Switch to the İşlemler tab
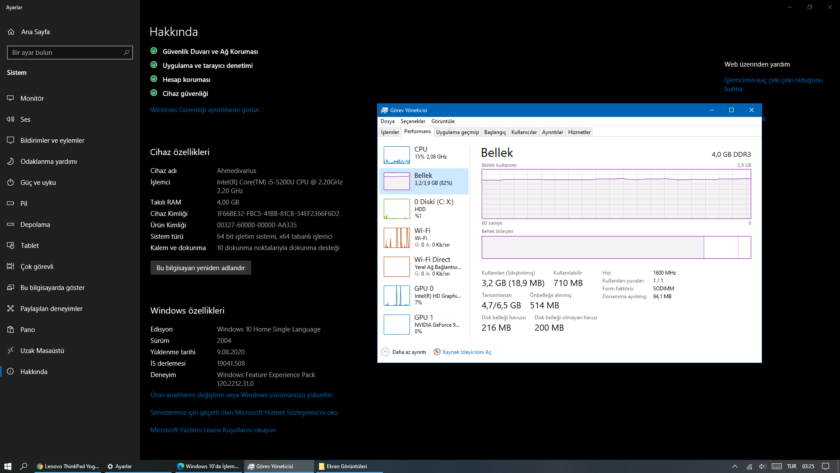The width and height of the screenshot is (840, 473). click(x=389, y=132)
